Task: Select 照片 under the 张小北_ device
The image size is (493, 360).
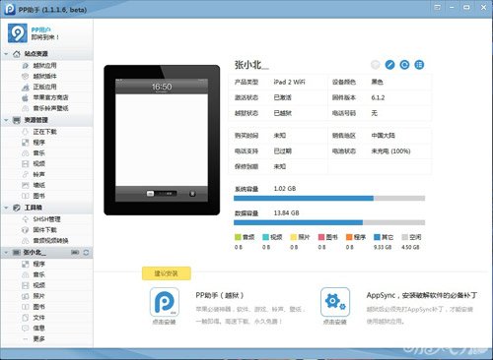Action: click(x=38, y=296)
